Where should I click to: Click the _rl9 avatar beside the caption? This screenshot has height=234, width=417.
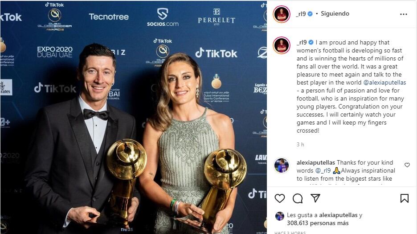(282, 45)
